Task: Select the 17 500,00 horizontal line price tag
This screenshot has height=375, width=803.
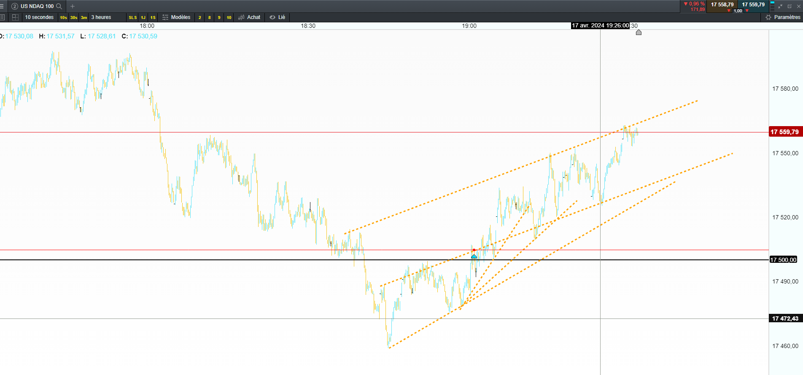Action: pyautogui.click(x=784, y=260)
